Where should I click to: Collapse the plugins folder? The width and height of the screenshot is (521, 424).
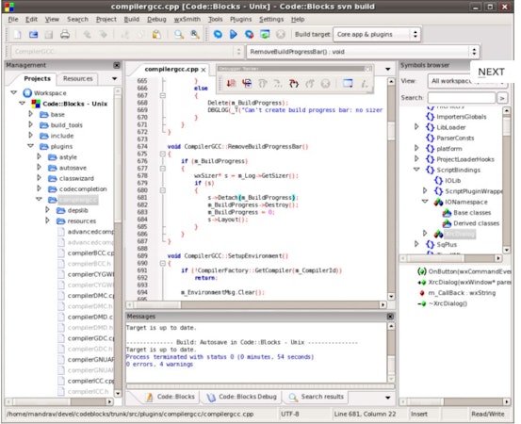[30, 146]
